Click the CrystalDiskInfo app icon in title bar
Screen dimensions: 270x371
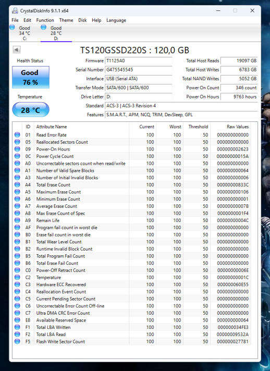point(15,10)
